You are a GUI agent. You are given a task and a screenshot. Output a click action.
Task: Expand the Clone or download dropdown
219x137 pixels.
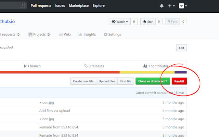(x=153, y=81)
